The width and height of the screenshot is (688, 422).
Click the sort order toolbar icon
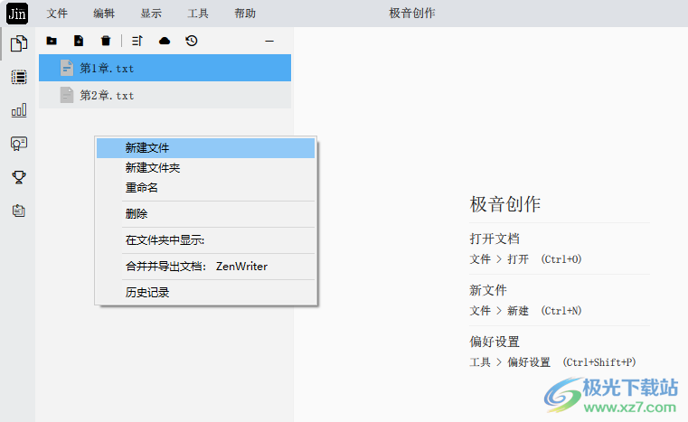pyautogui.click(x=137, y=41)
